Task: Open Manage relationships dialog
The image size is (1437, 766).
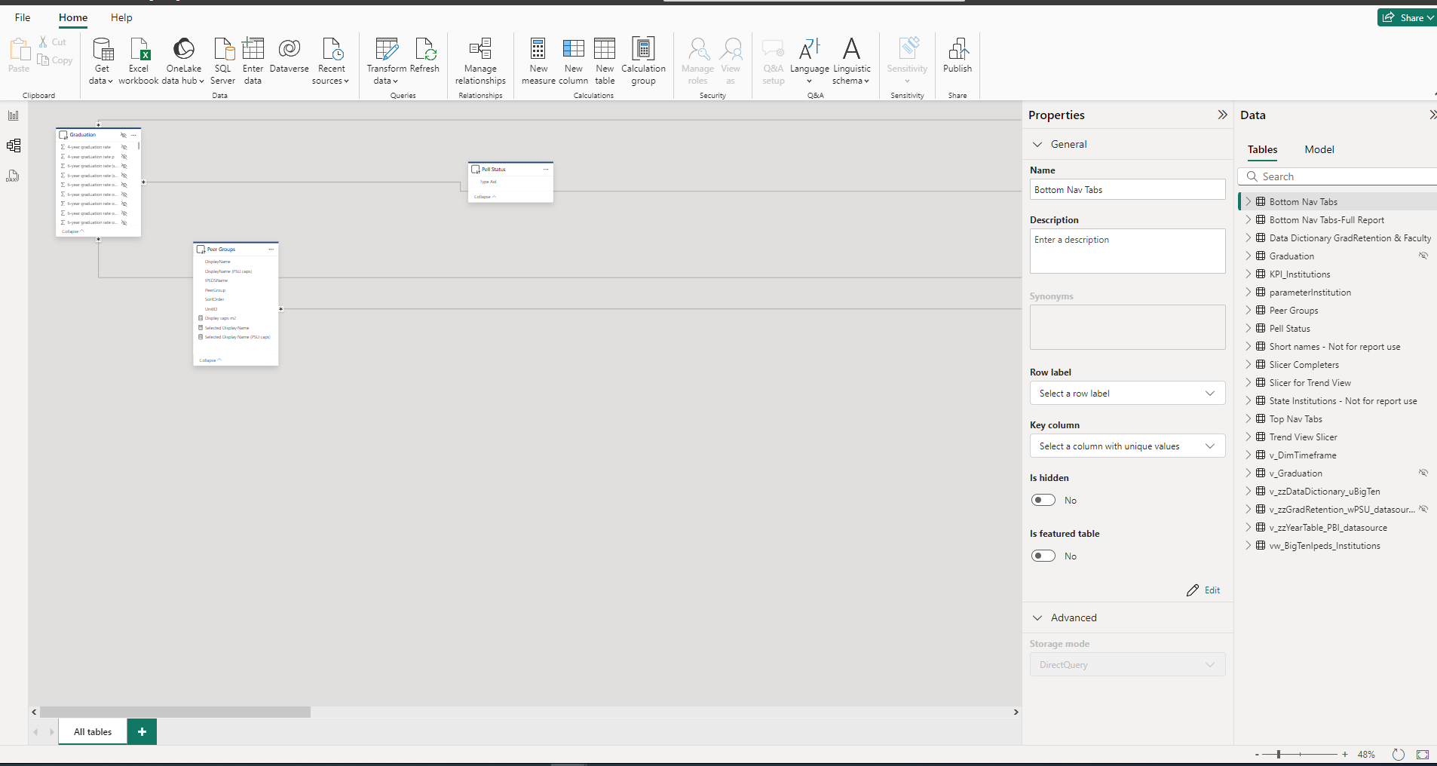Action: click(480, 60)
